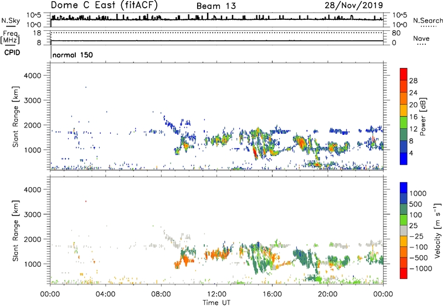
Task: Click the "16:00" time tick label
Action: (x=272, y=294)
